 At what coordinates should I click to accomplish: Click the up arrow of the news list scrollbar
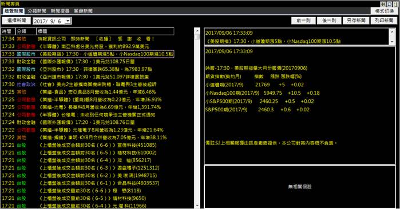(197, 31)
